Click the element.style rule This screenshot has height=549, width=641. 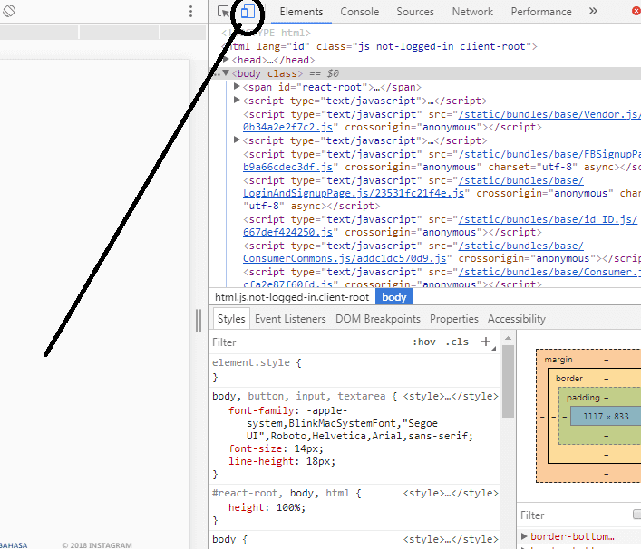(x=257, y=362)
